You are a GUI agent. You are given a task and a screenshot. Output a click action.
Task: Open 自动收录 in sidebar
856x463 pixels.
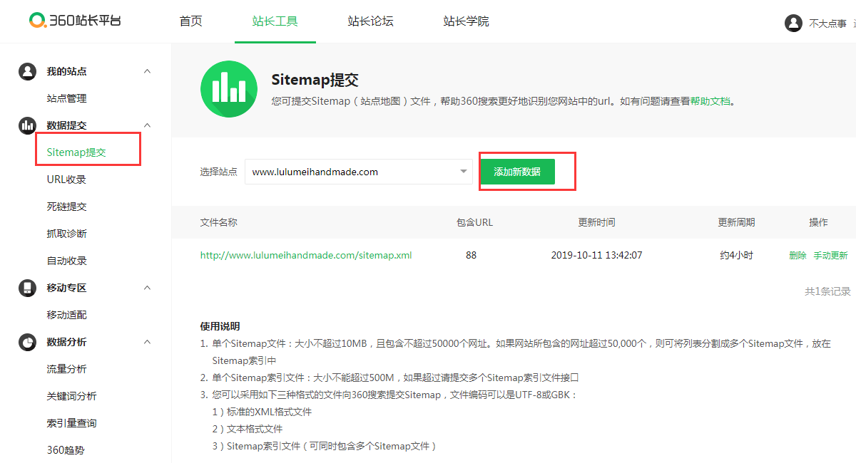pyautogui.click(x=66, y=261)
